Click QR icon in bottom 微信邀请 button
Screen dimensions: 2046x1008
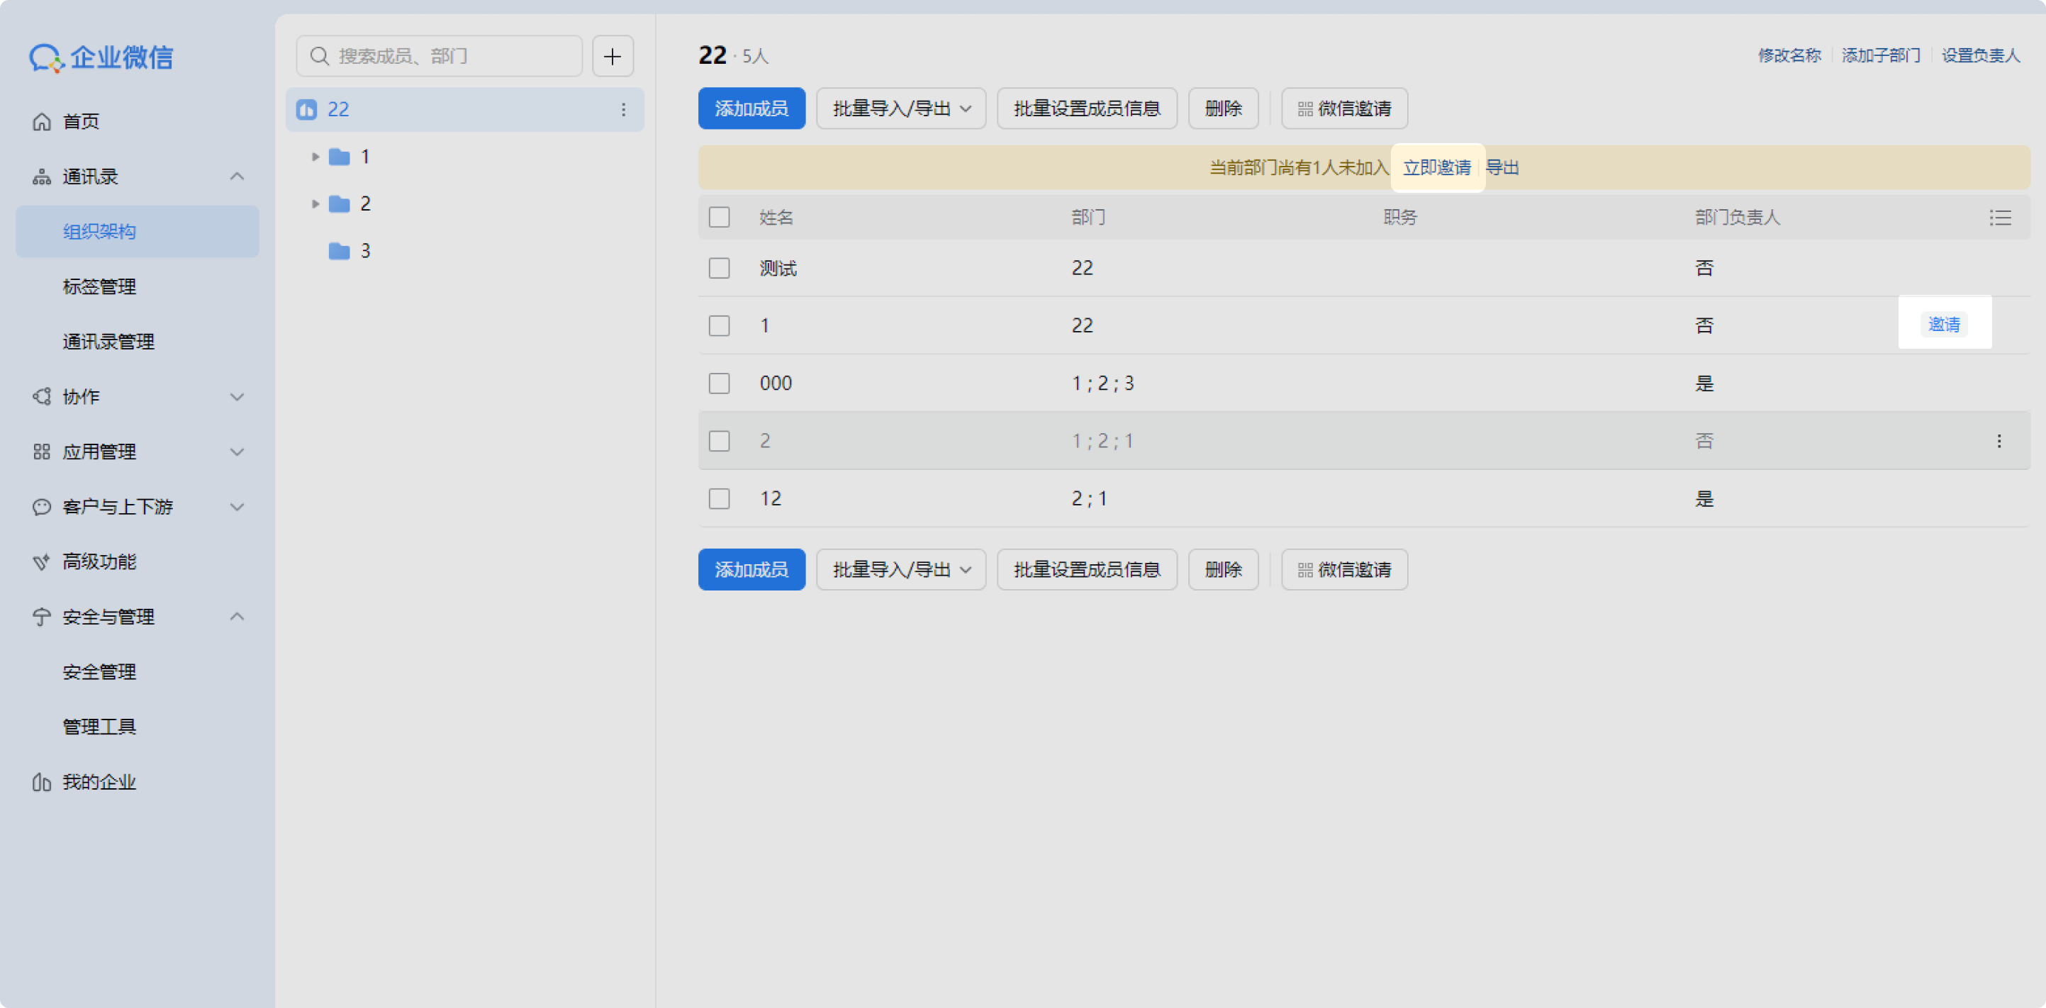click(1305, 571)
